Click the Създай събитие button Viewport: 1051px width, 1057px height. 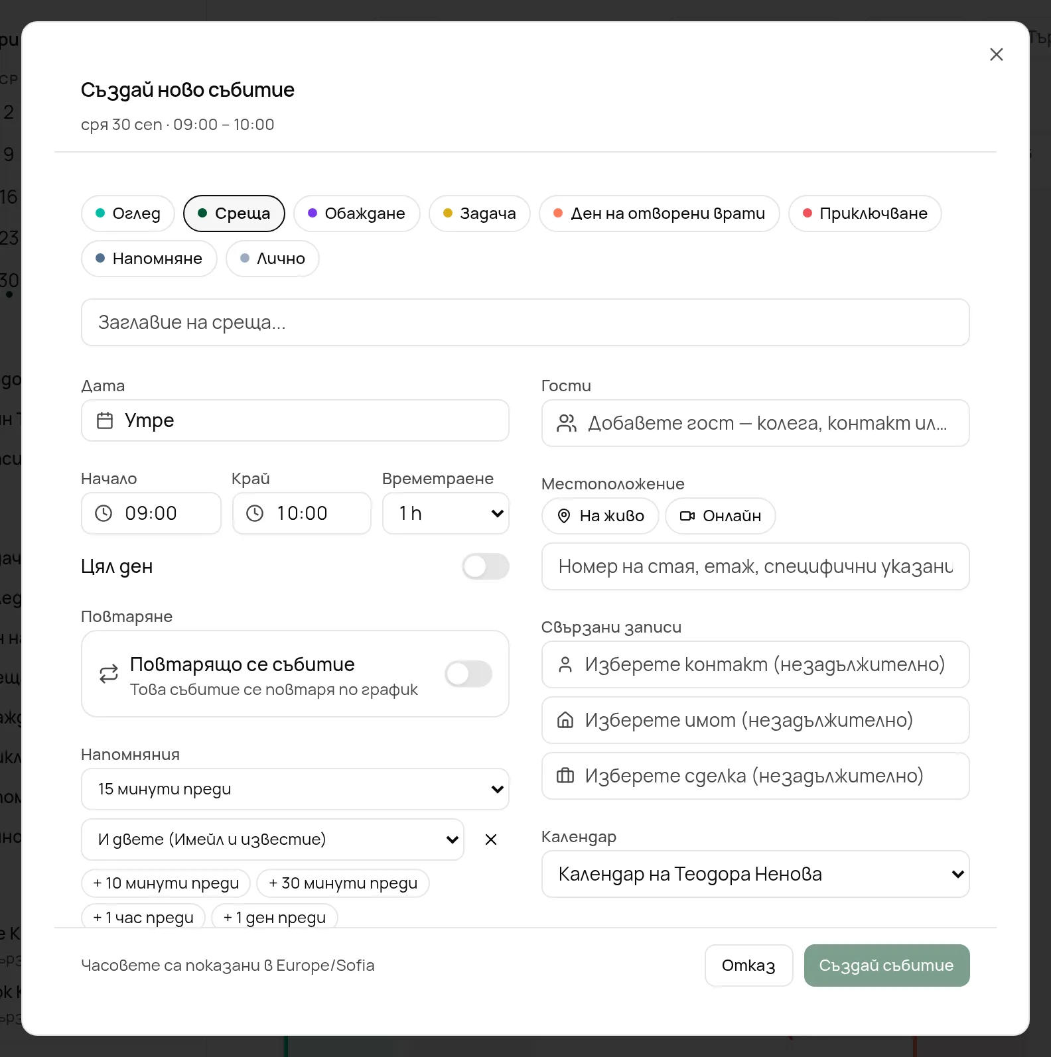point(887,965)
